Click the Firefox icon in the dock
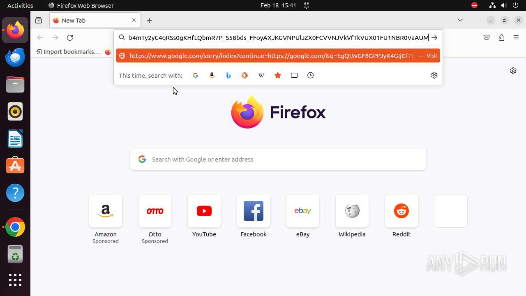Screen dimensions: 526x296 (x=15, y=30)
